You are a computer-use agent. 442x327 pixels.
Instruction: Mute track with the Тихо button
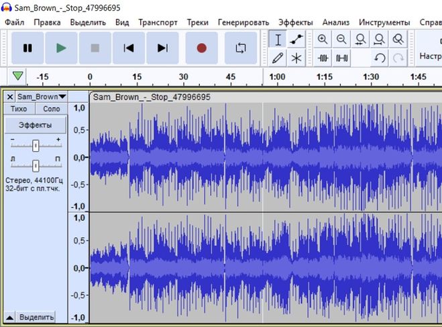click(x=19, y=109)
